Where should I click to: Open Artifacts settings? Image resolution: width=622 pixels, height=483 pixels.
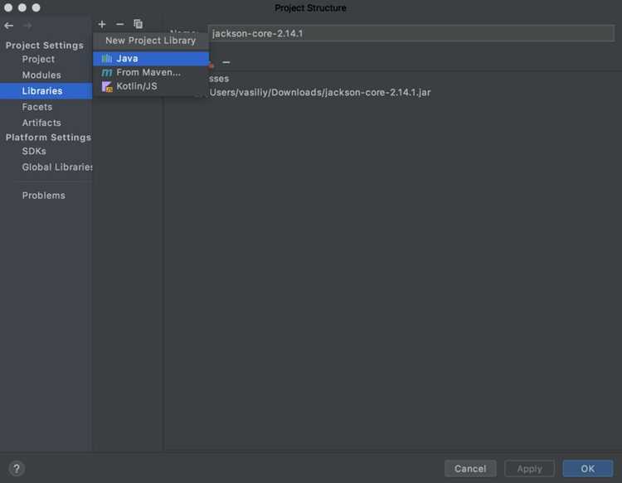click(41, 123)
